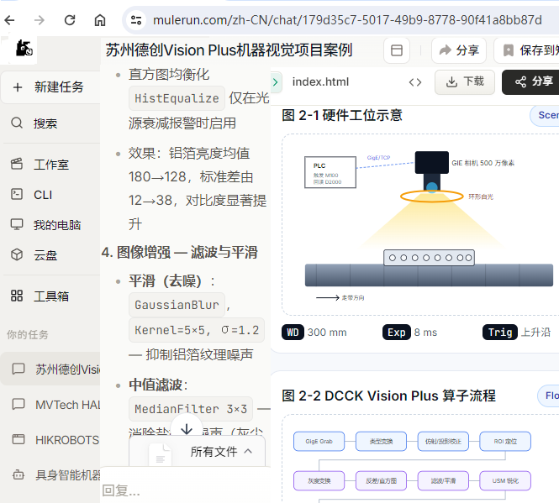Click the WD badge
Screen dimensions: 559x503
coord(293,333)
